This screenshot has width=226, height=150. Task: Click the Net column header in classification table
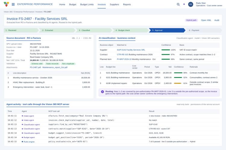[x=170, y=67]
